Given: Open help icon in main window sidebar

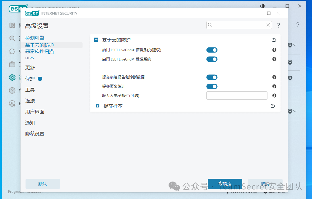Looking at the screenshot, I should point(12,90).
